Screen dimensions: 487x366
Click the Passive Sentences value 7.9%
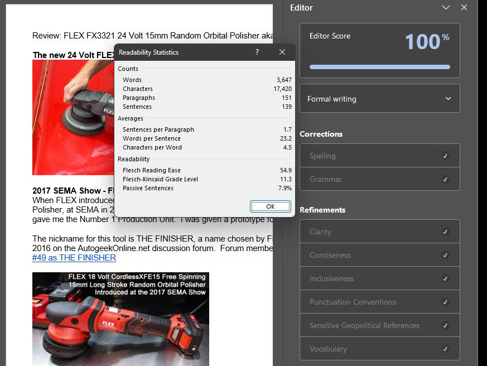point(285,188)
